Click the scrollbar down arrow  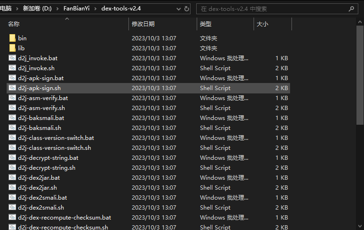point(360,226)
